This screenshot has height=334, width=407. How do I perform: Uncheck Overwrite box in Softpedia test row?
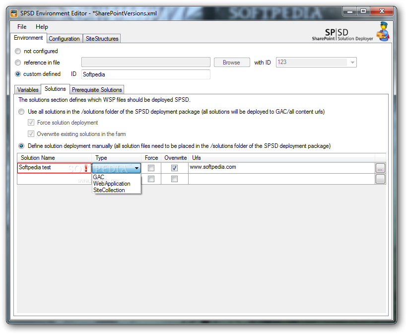click(174, 168)
